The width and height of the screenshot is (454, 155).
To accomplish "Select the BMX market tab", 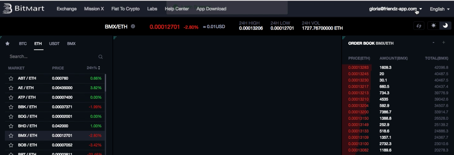I will [71, 44].
